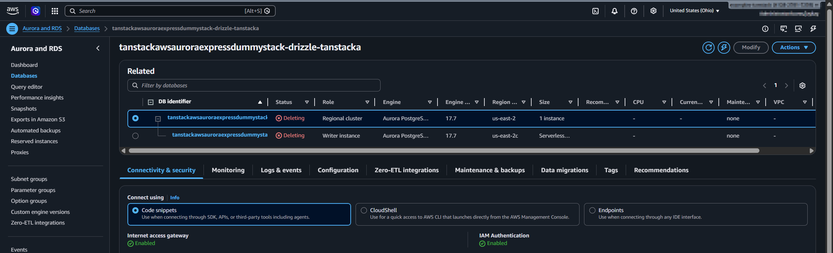The image size is (833, 253).
Task: Go to next page of related databases
Action: [786, 86]
